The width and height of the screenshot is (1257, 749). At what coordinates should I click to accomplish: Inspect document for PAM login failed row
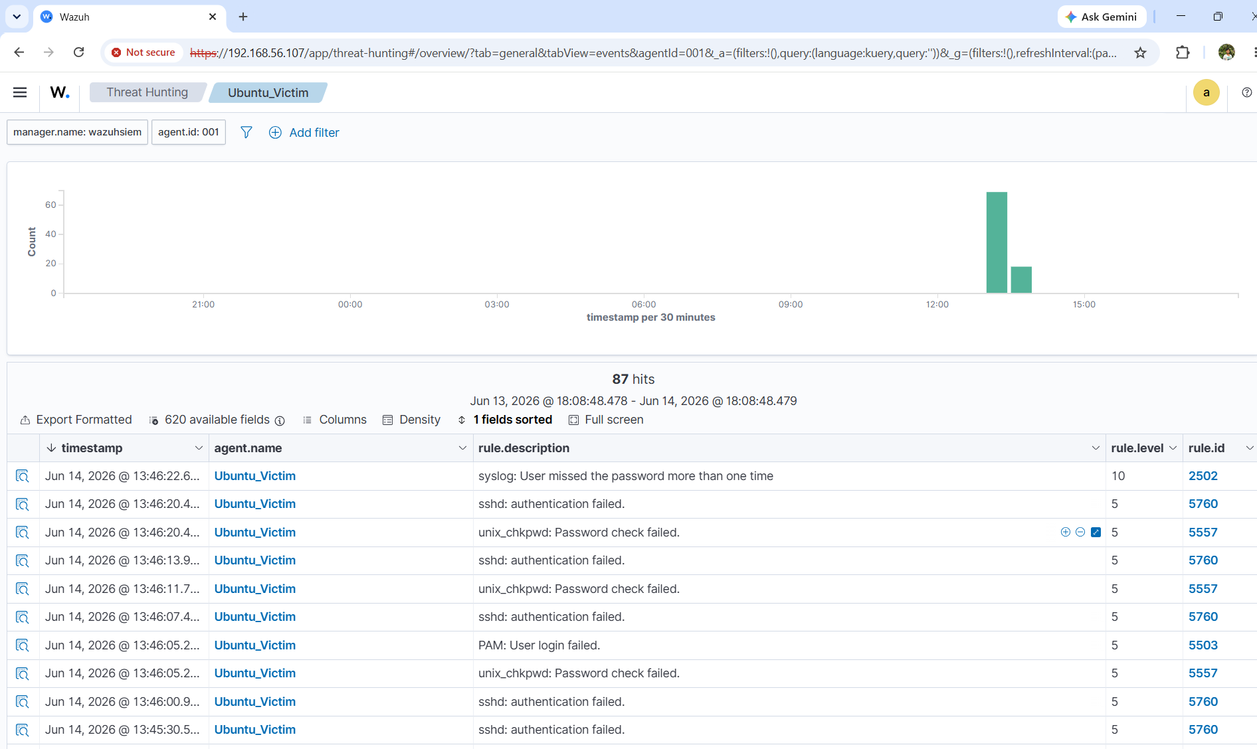[x=23, y=645]
